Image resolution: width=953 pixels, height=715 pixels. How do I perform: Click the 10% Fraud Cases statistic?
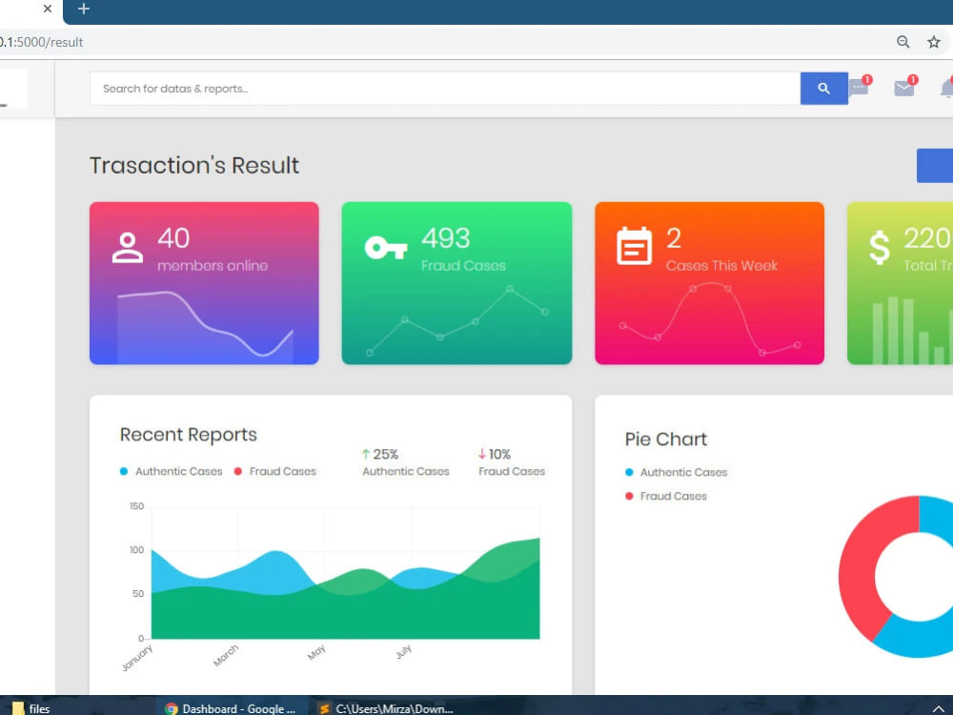click(511, 462)
